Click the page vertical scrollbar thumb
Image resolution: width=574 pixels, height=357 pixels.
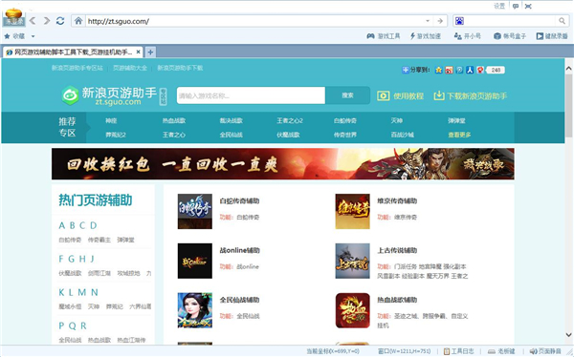[568, 105]
